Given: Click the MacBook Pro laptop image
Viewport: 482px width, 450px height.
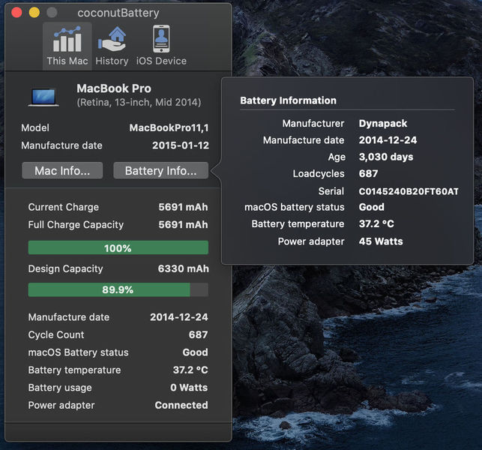Looking at the screenshot, I should 43,96.
